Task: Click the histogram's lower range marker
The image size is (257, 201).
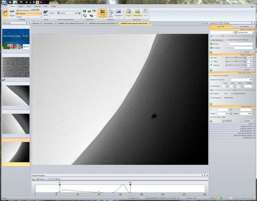Action: [x=60, y=185]
